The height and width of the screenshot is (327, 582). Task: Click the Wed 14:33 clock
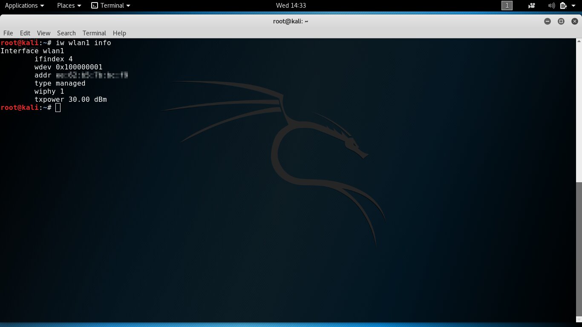[291, 6]
